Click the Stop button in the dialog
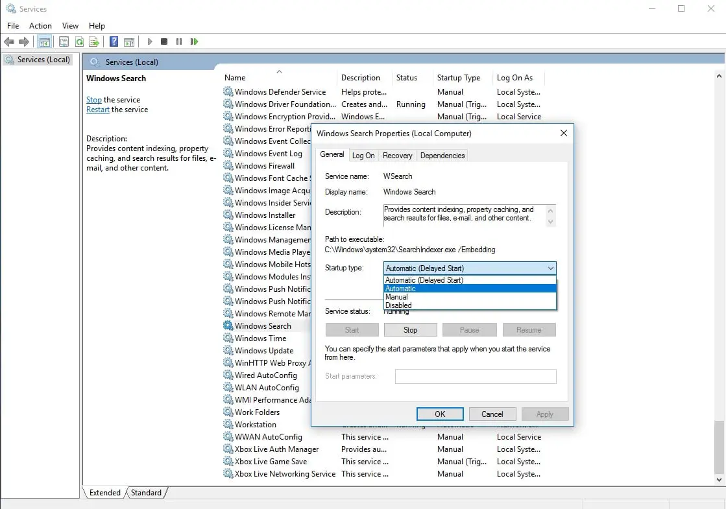The width and height of the screenshot is (726, 509). [x=410, y=330]
